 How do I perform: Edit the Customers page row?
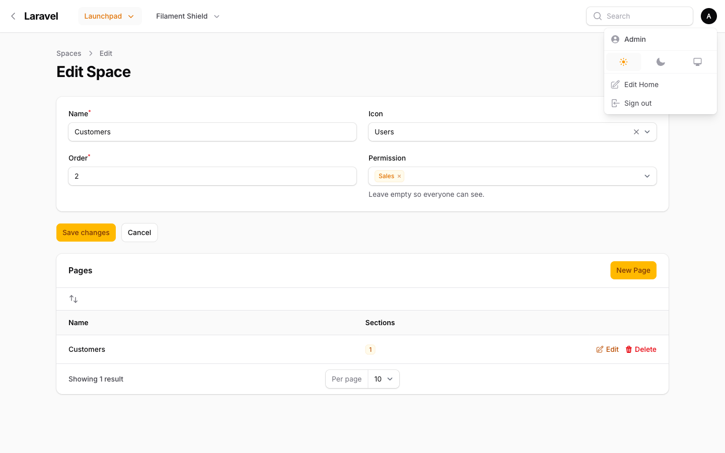[x=608, y=349]
